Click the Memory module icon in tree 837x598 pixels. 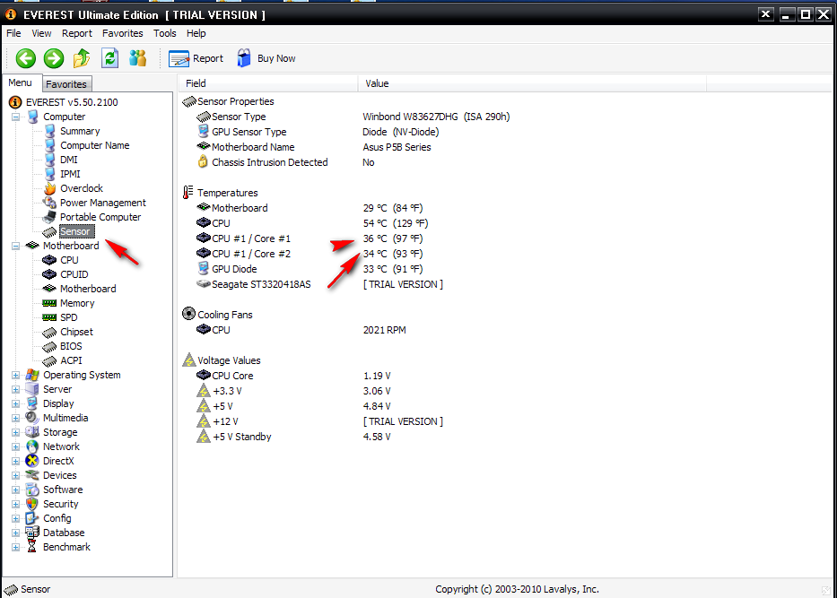[49, 304]
